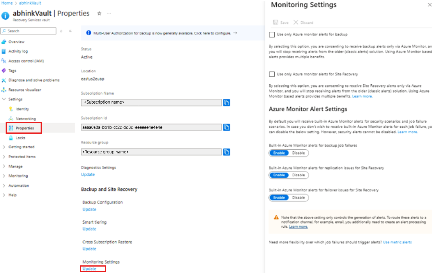
Task: Open Overview in the sidebar
Action: [16, 42]
